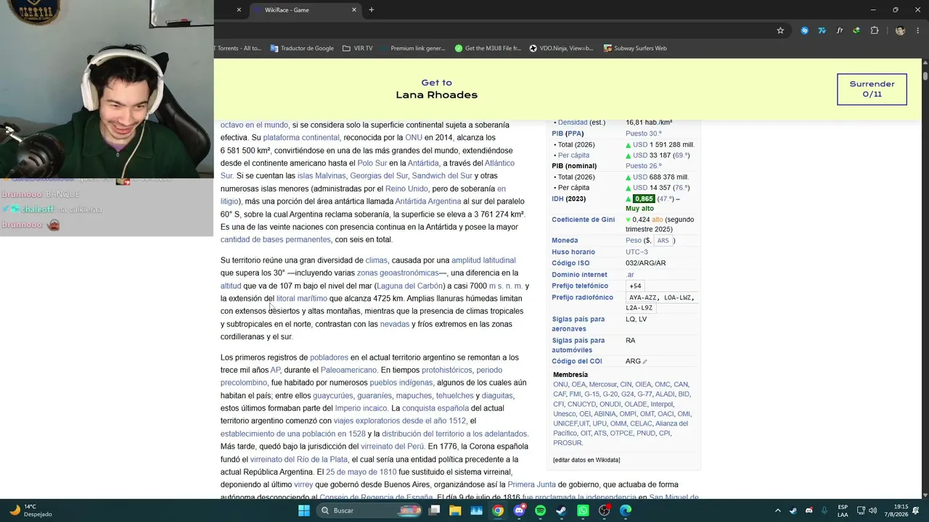This screenshot has width=929, height=522.
Task: Open the 'Mercosur' link under Membresía
Action: (x=602, y=385)
